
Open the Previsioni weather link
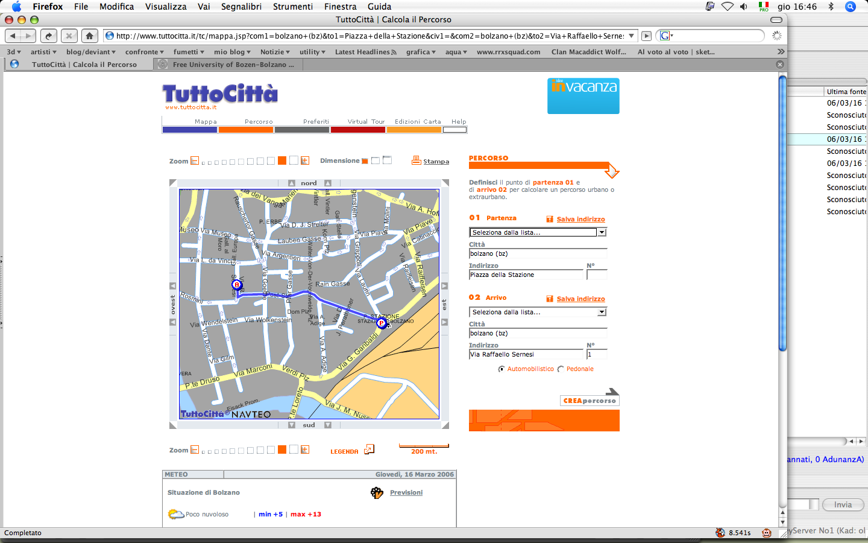(406, 493)
